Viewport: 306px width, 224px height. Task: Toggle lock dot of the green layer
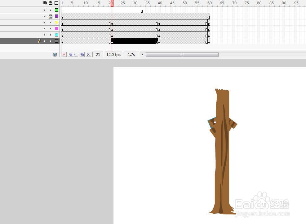click(51, 10)
